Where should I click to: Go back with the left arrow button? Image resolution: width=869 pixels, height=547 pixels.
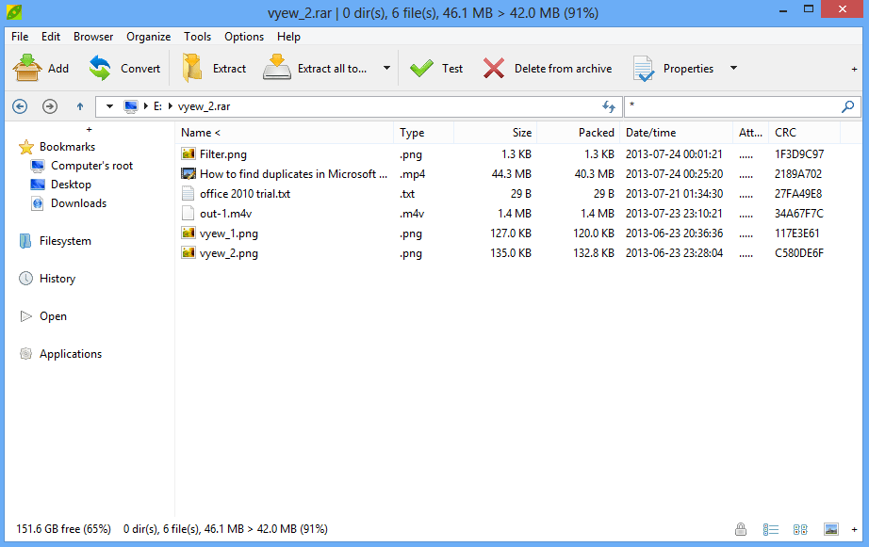pos(20,106)
